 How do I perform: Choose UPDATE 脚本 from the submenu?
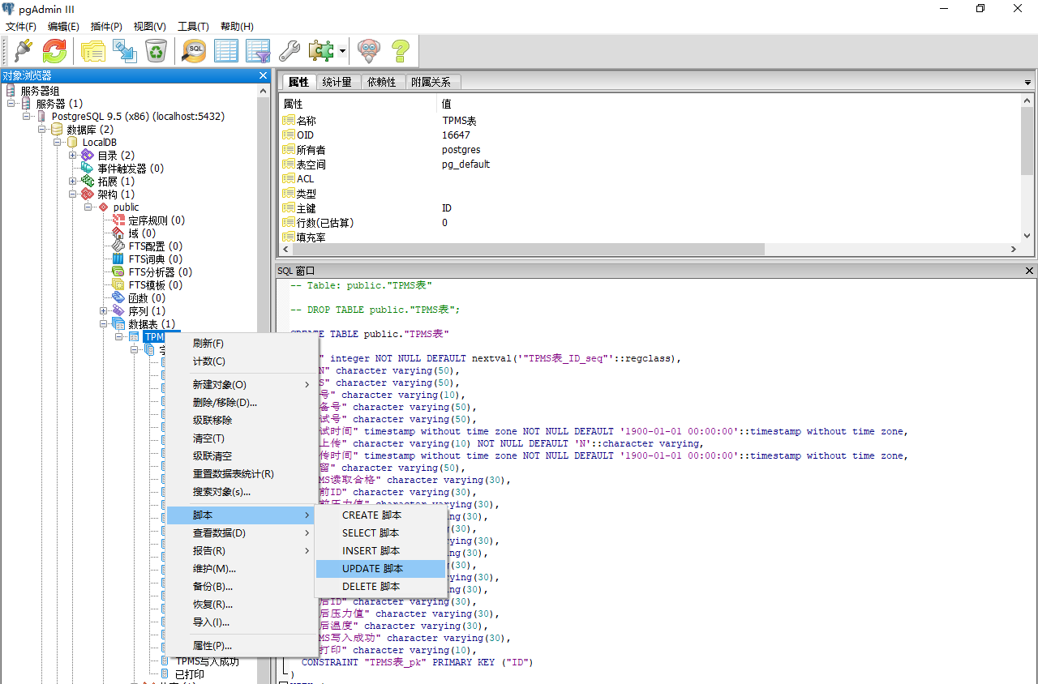tap(380, 569)
